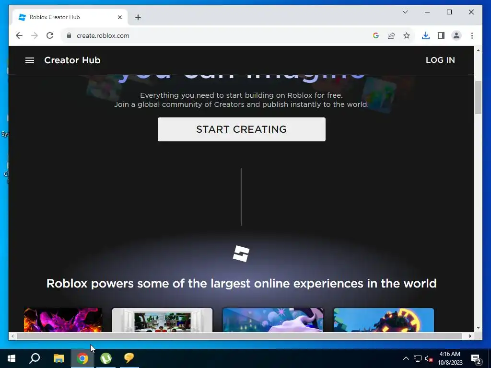Share this page using share icon

pos(391,35)
